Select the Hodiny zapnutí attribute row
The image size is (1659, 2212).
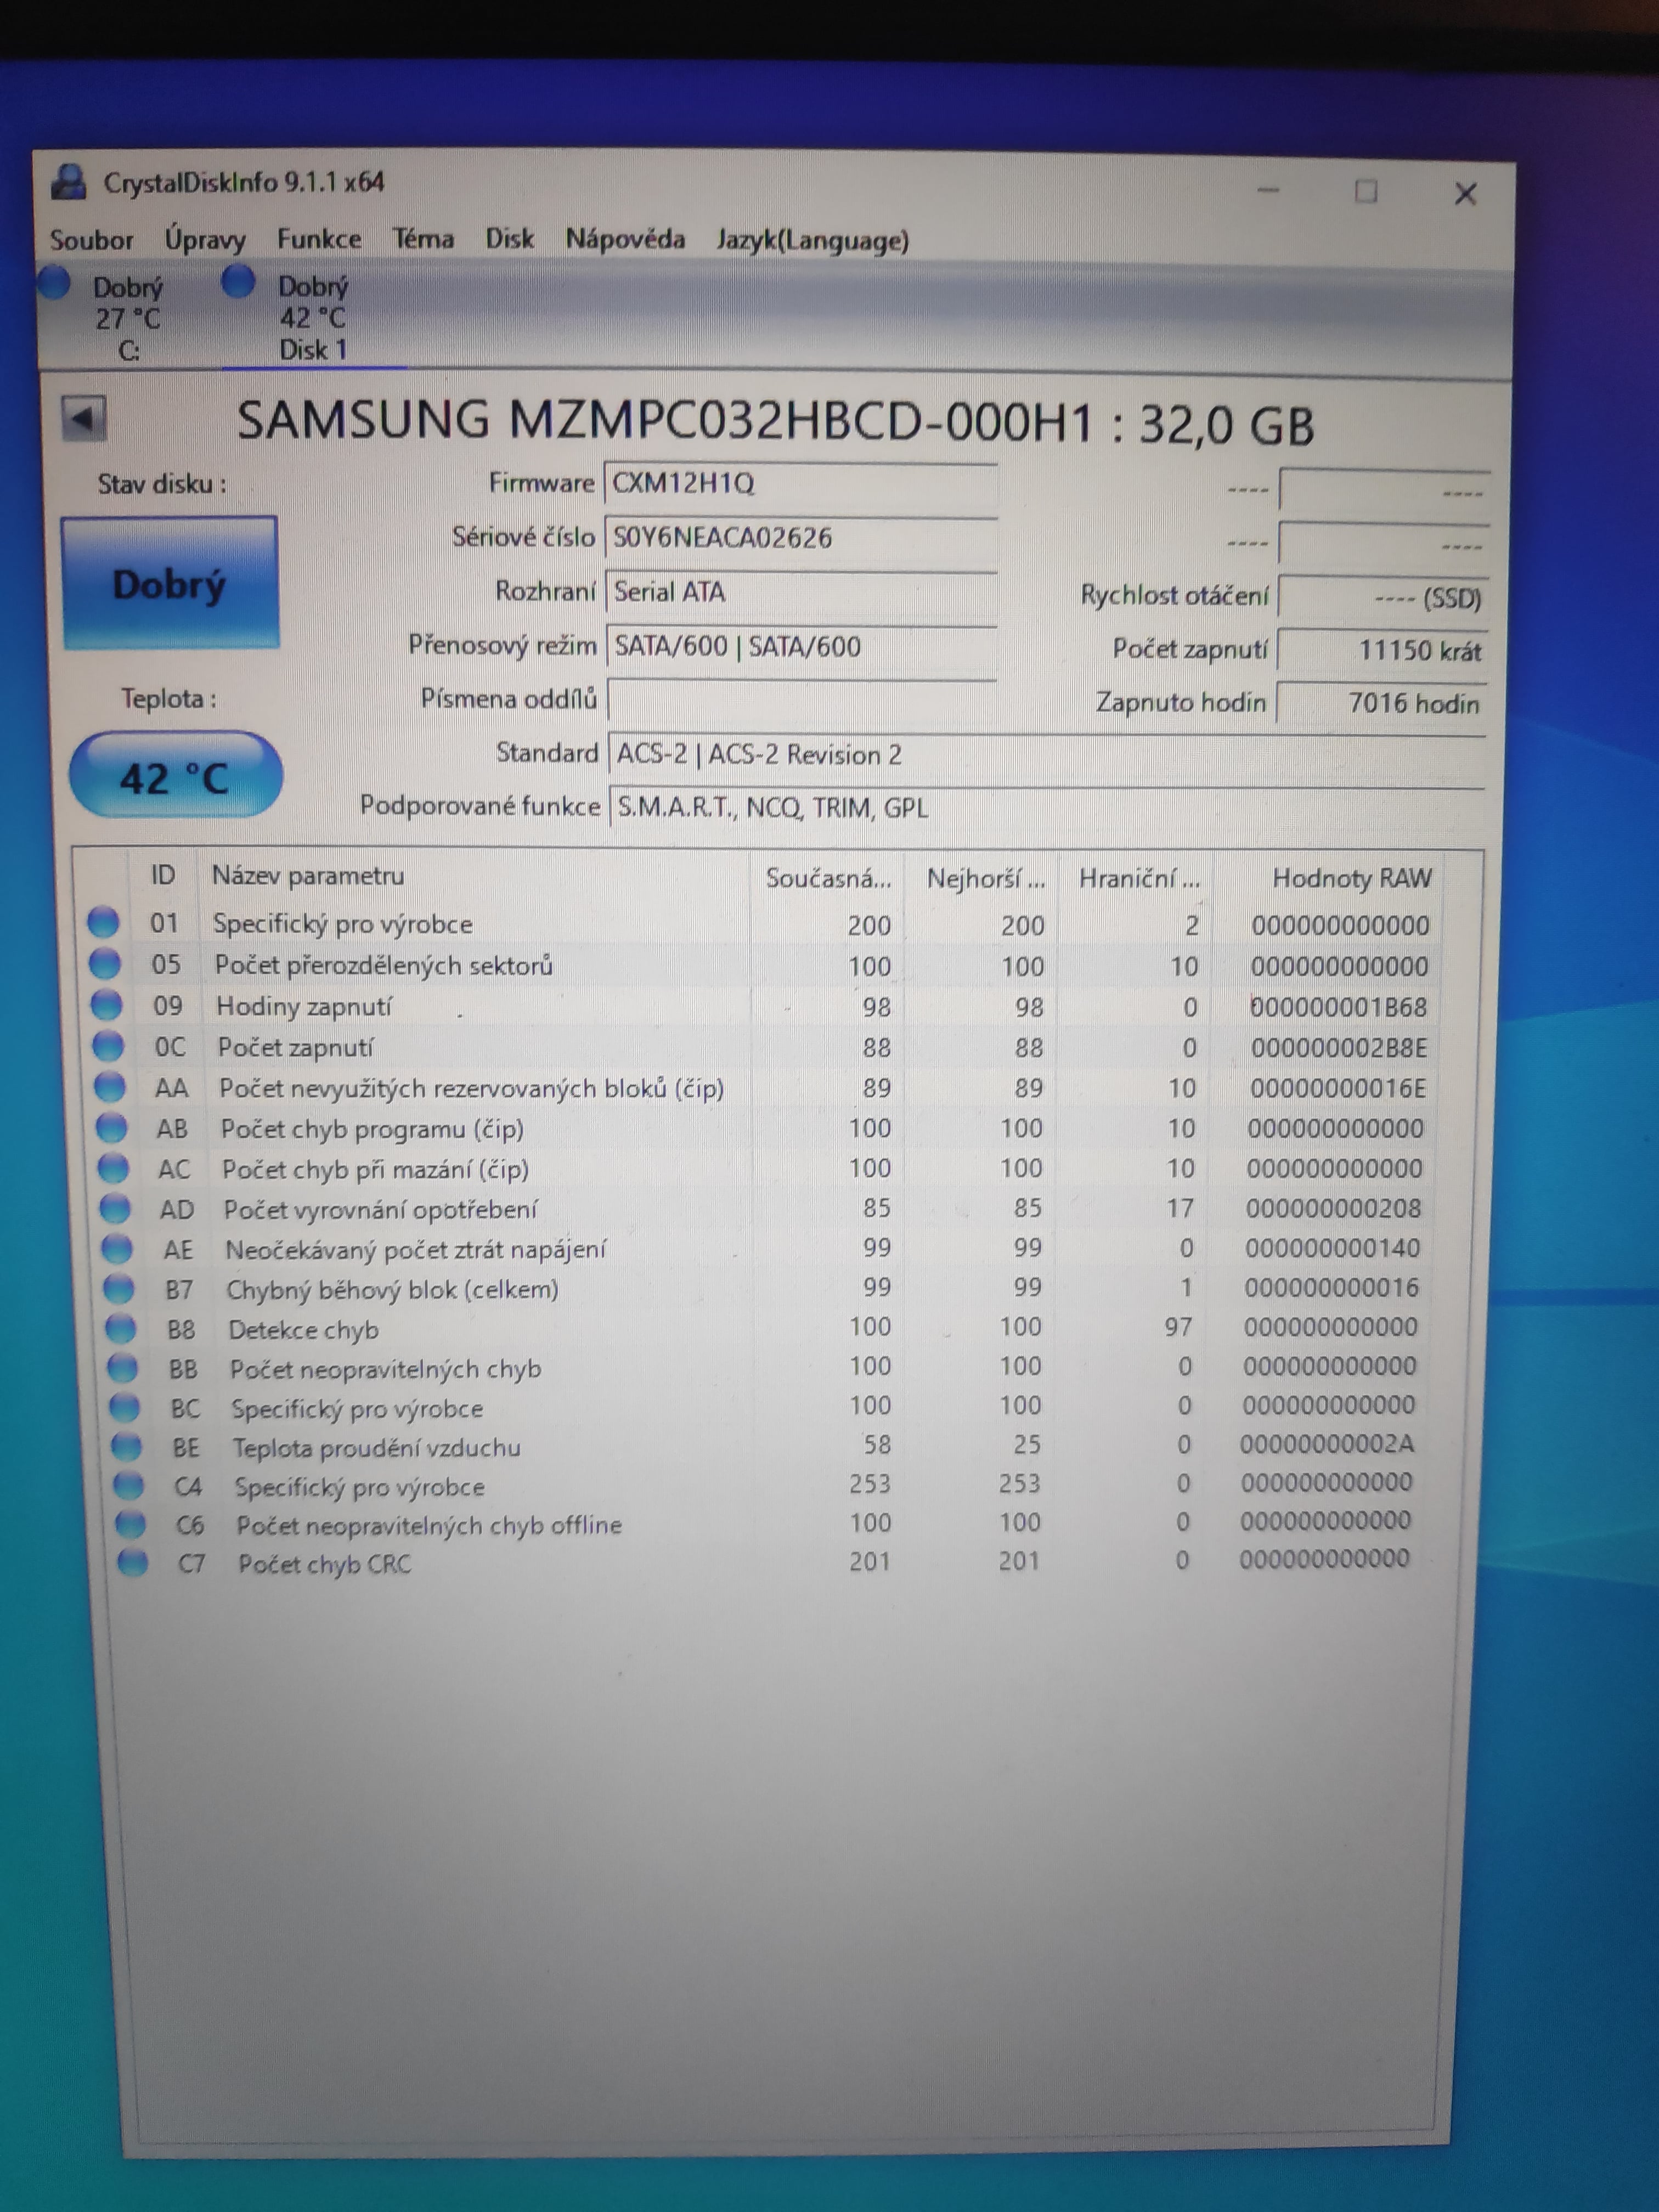point(304,1006)
